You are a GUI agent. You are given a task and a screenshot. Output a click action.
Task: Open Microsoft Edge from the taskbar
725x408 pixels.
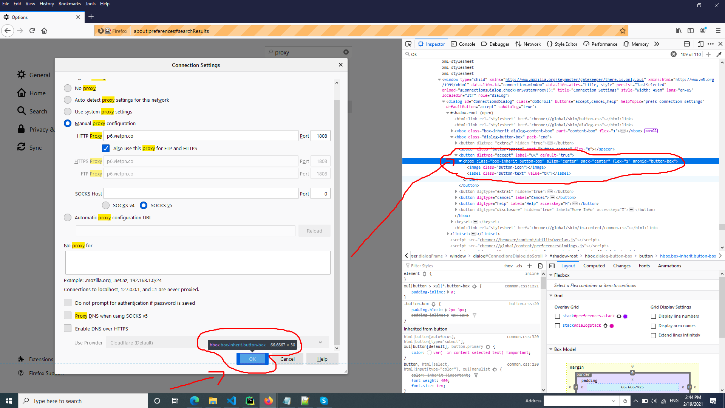(x=195, y=401)
